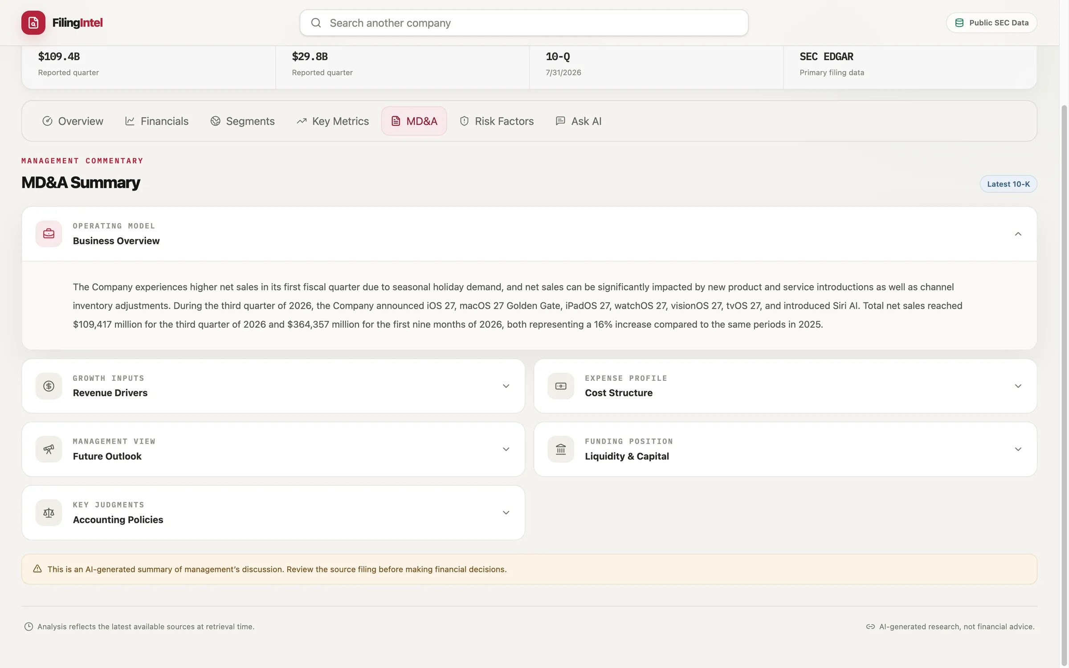Click the Primary filing data label
Screen dimensions: 1069x668
click(x=832, y=73)
